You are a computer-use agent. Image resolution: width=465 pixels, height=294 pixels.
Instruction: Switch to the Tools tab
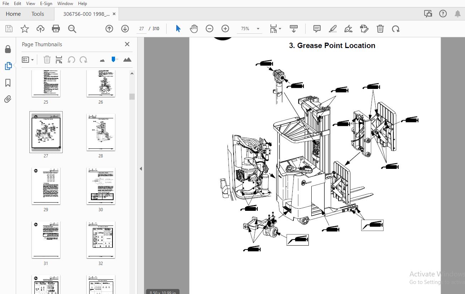click(38, 14)
